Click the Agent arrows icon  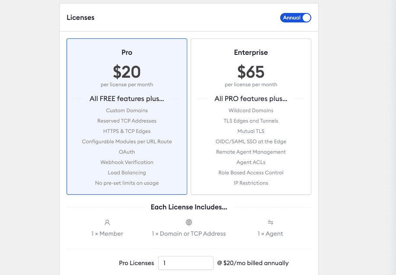tap(271, 222)
